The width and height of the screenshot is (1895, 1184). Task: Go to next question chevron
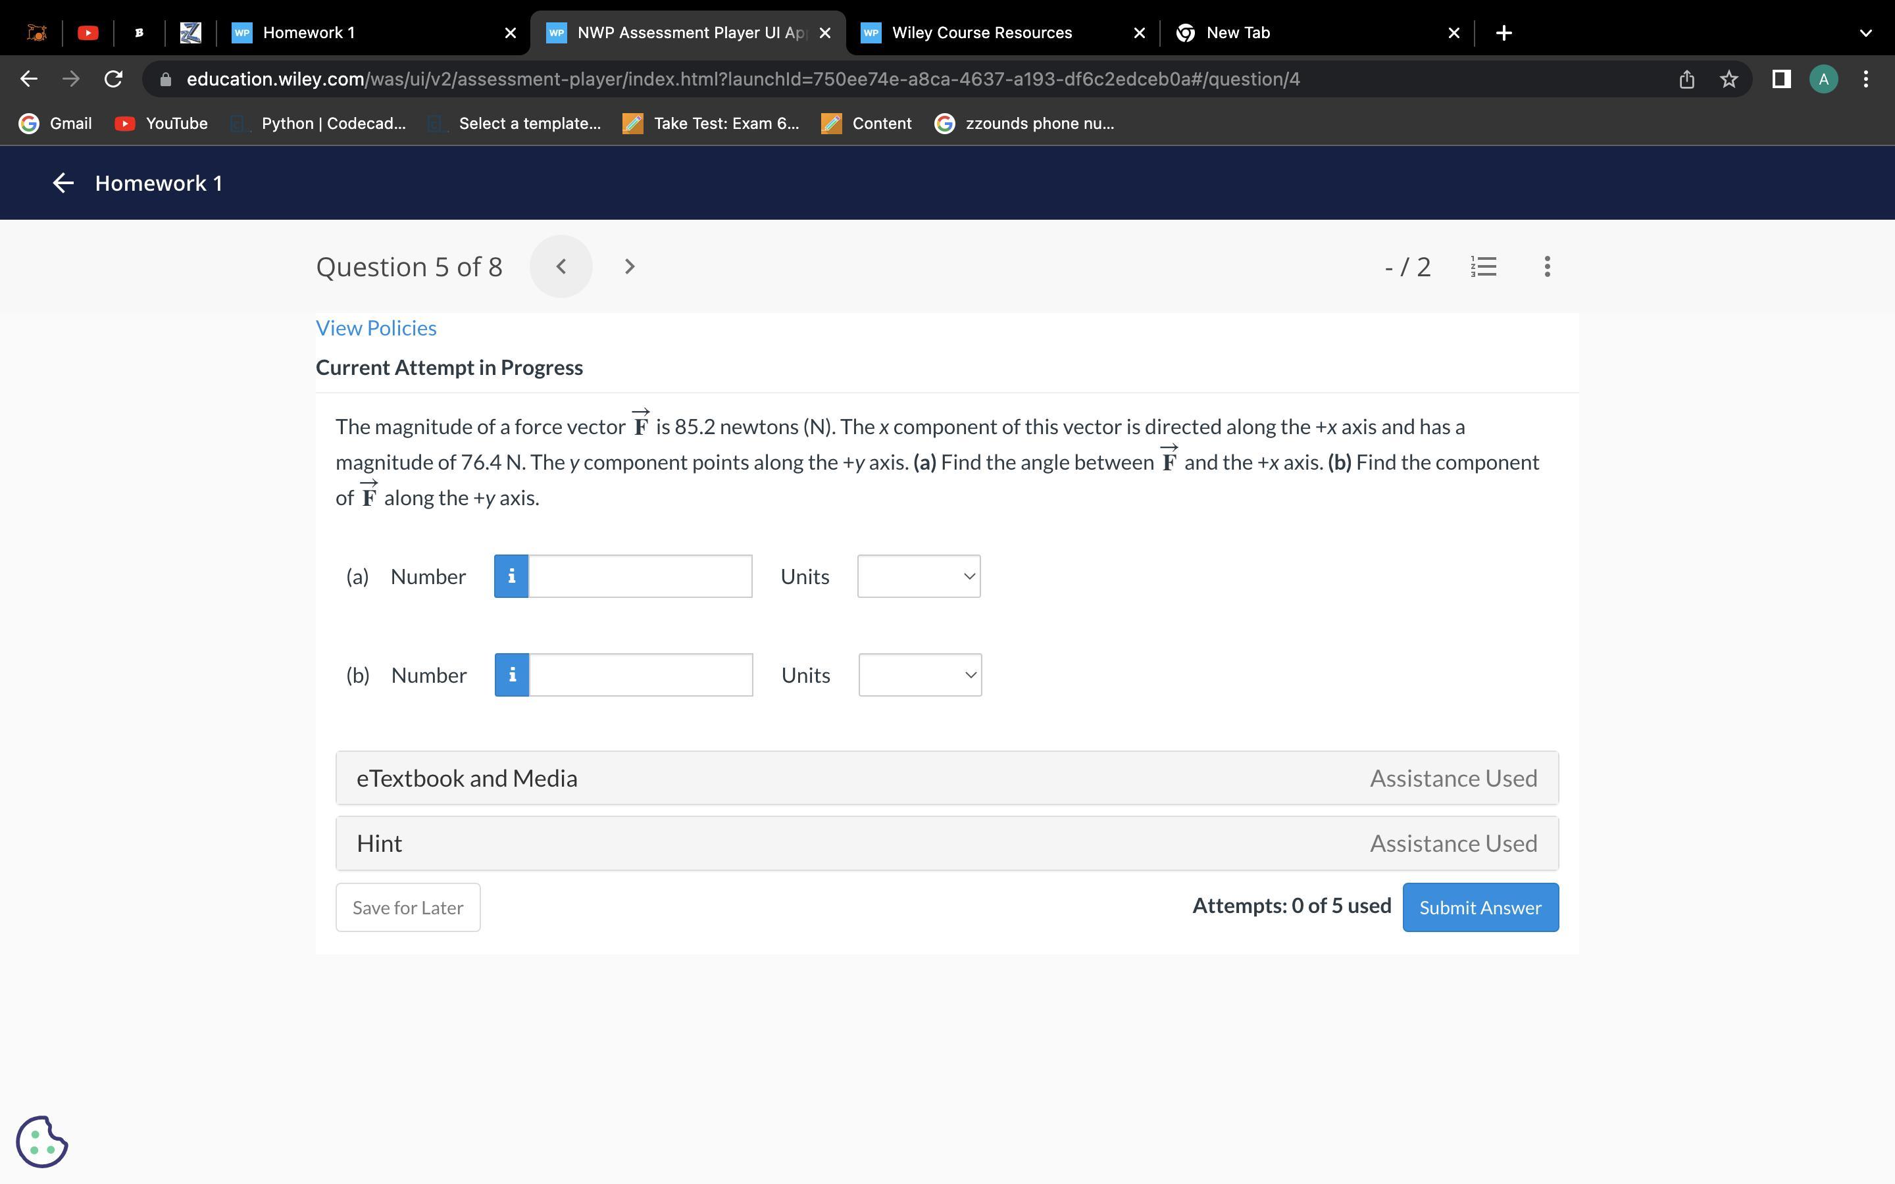630,266
